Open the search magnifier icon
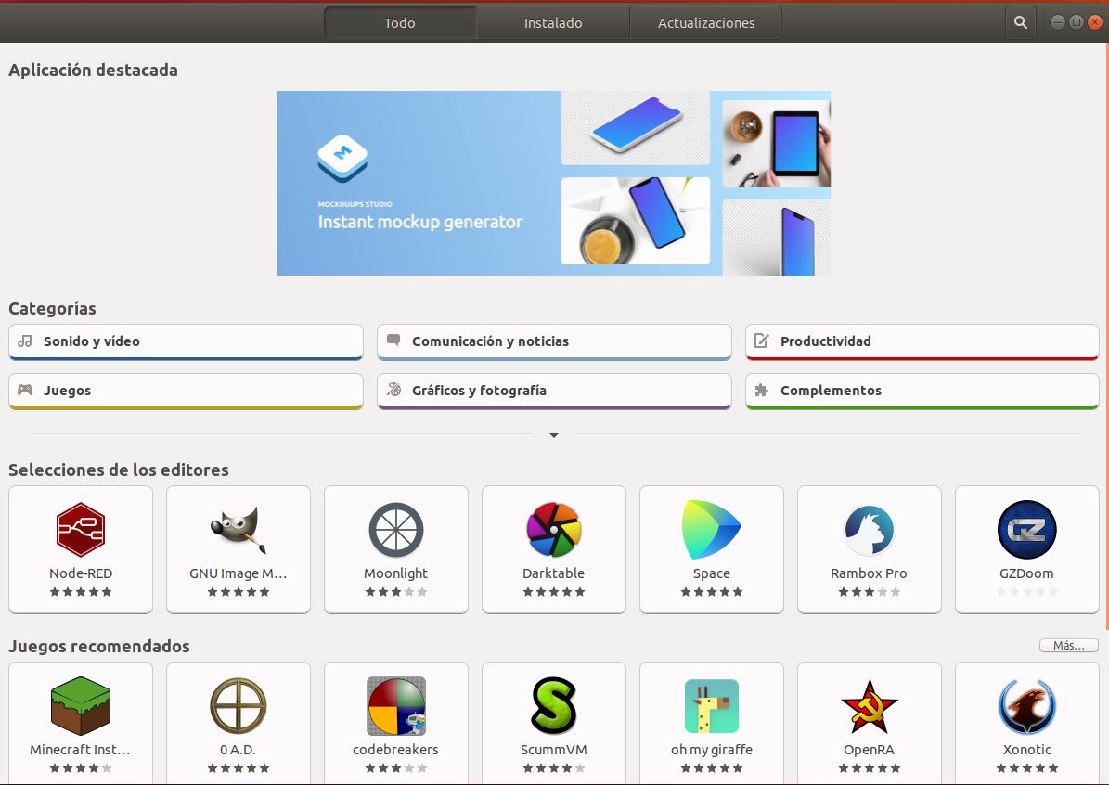Screen dimensions: 1109x785 pos(1020,22)
